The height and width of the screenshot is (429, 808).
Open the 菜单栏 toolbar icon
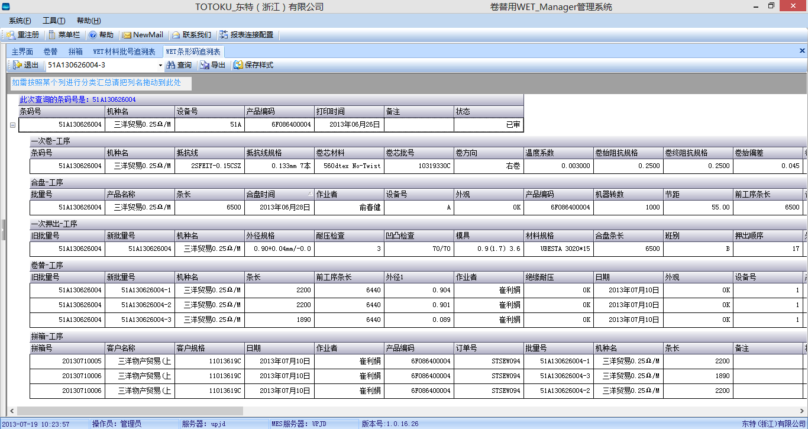point(52,35)
